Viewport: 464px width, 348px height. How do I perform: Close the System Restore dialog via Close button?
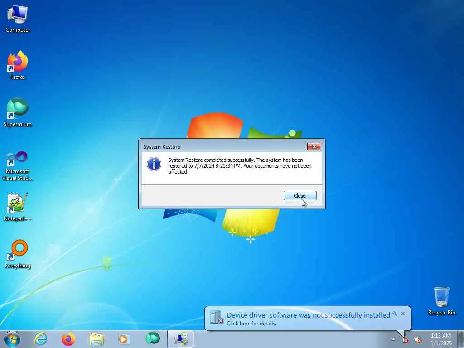pyautogui.click(x=300, y=196)
